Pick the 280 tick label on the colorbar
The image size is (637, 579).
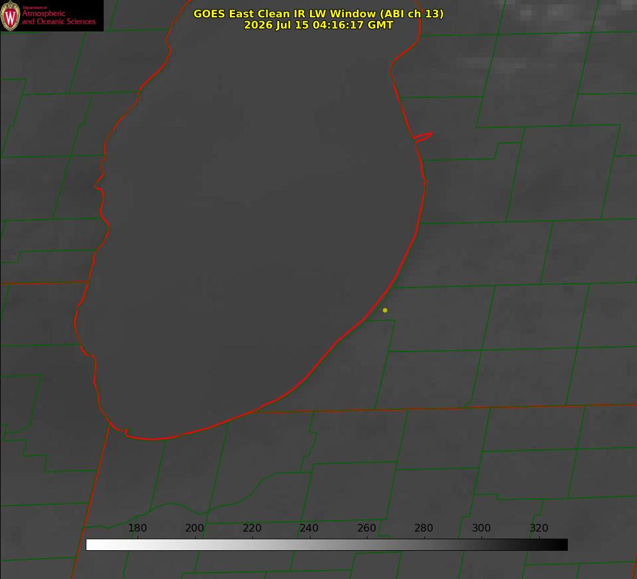coord(424,528)
